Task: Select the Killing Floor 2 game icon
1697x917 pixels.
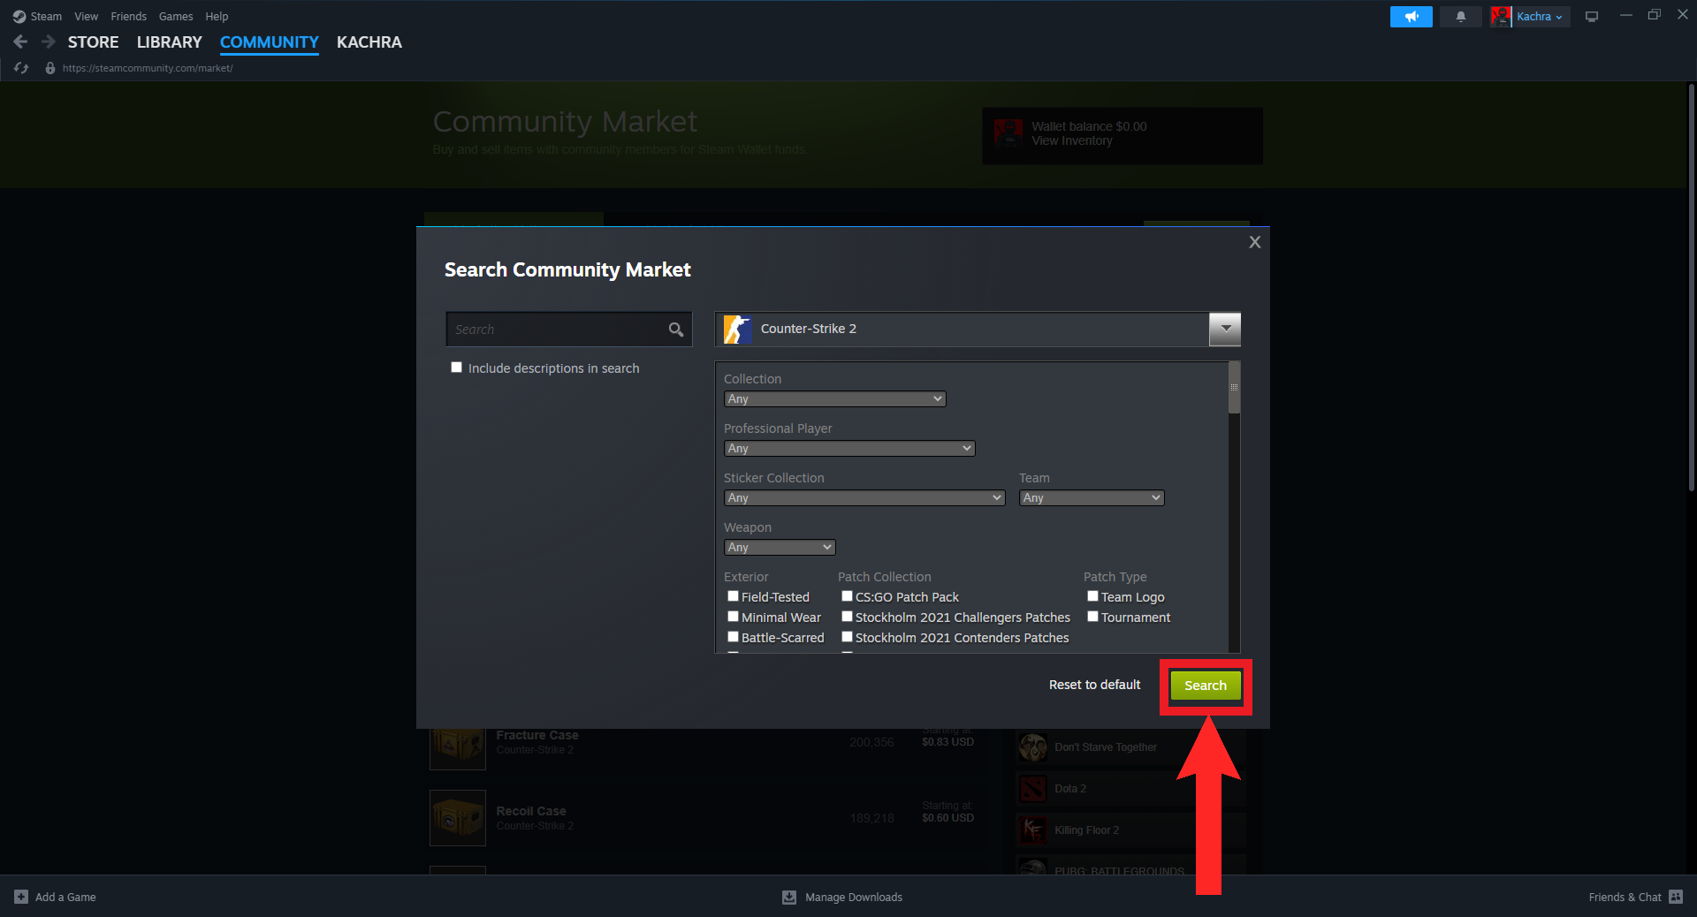Action: tap(1032, 830)
